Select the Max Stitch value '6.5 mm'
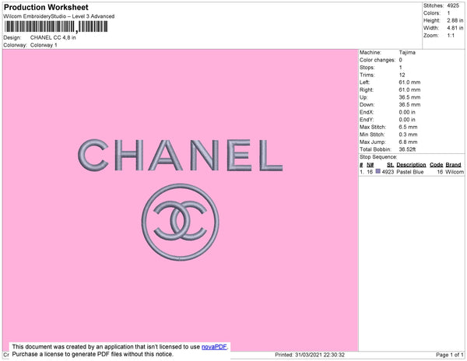 click(x=408, y=127)
